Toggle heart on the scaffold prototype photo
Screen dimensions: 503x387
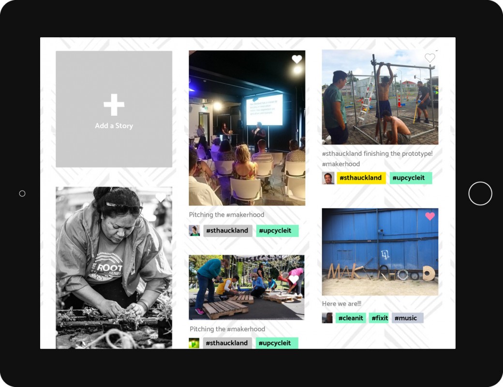pos(430,58)
